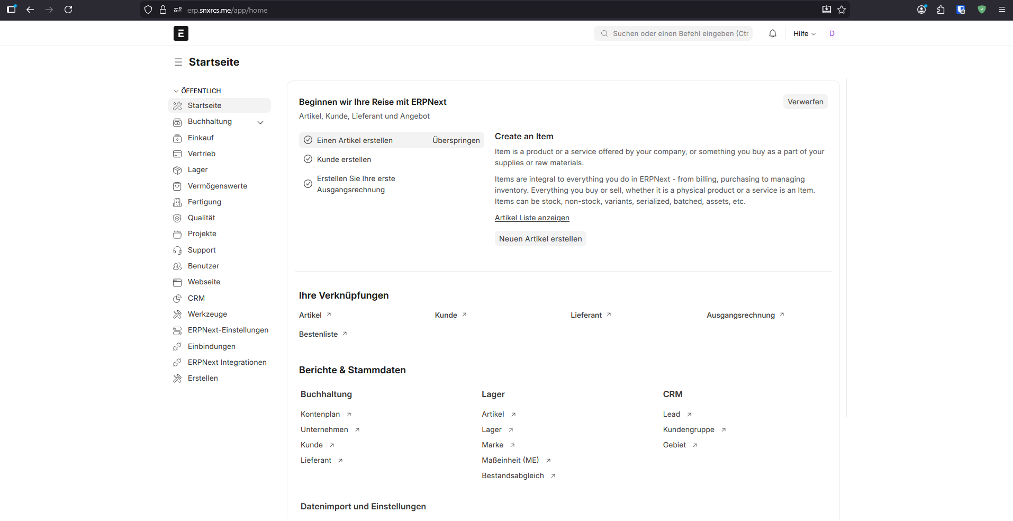
Task: Reload the page in browser
Action: click(x=68, y=10)
